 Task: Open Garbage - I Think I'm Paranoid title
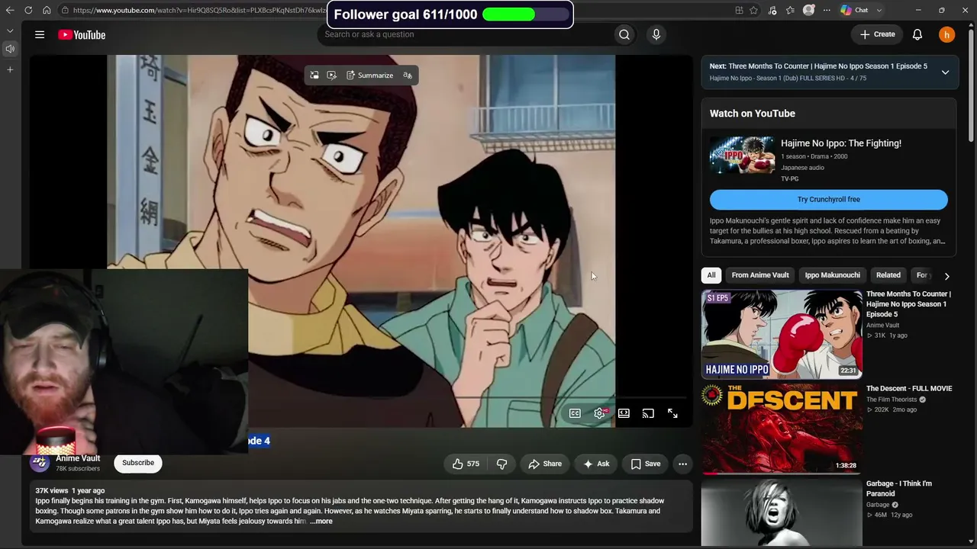coord(899,489)
